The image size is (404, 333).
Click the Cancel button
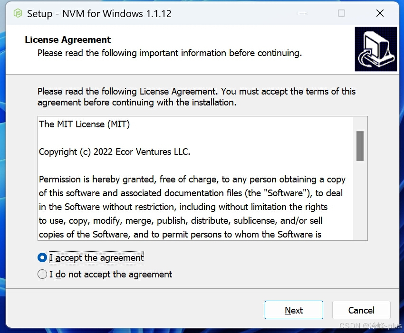[361, 310]
